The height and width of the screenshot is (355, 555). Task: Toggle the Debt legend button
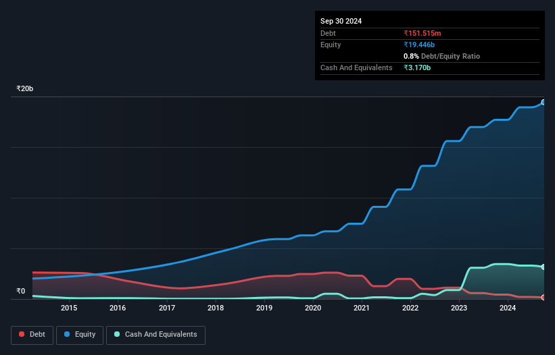click(x=32, y=335)
